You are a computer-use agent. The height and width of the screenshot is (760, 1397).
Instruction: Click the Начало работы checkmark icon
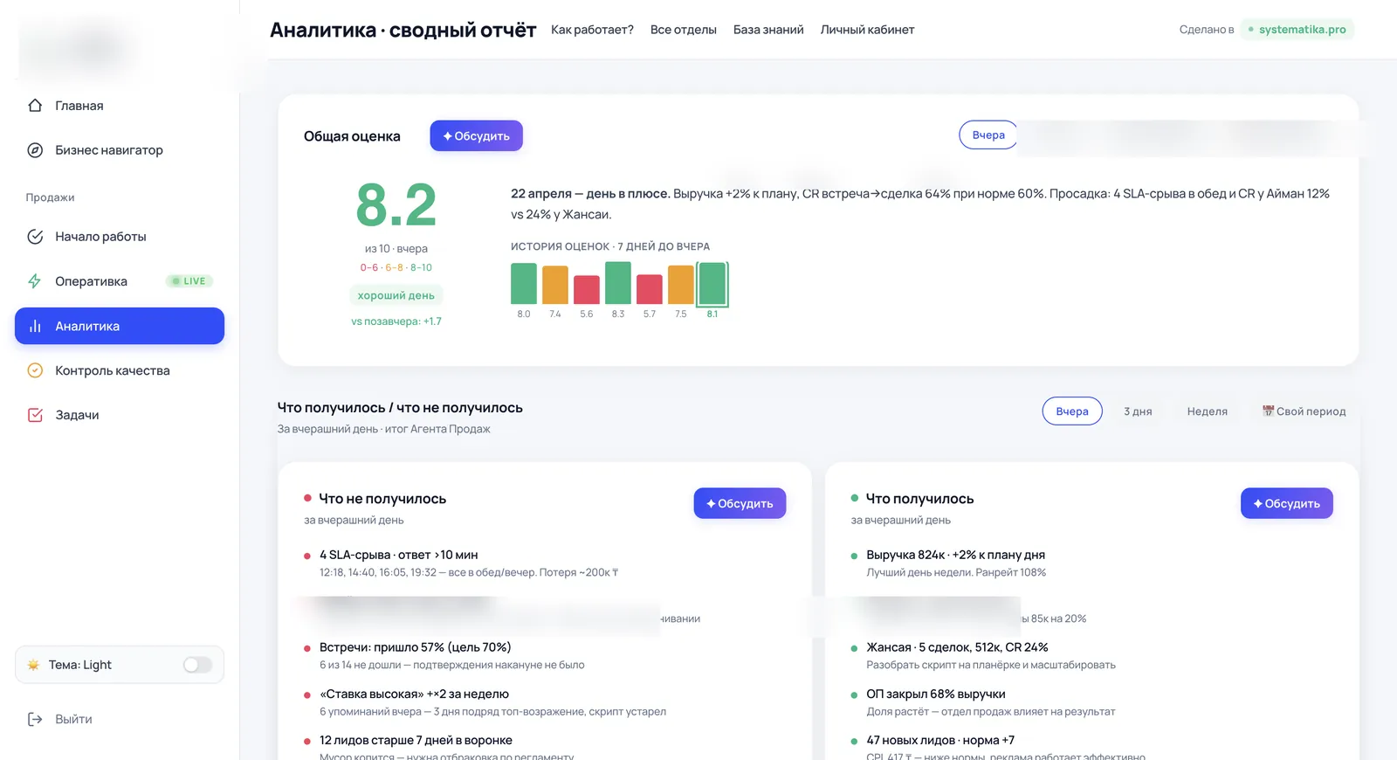[35, 237]
